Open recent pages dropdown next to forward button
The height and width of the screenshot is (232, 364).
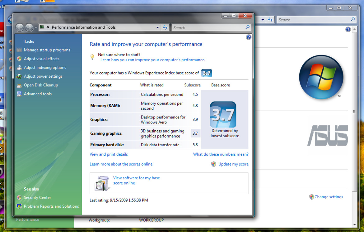coord(35,28)
